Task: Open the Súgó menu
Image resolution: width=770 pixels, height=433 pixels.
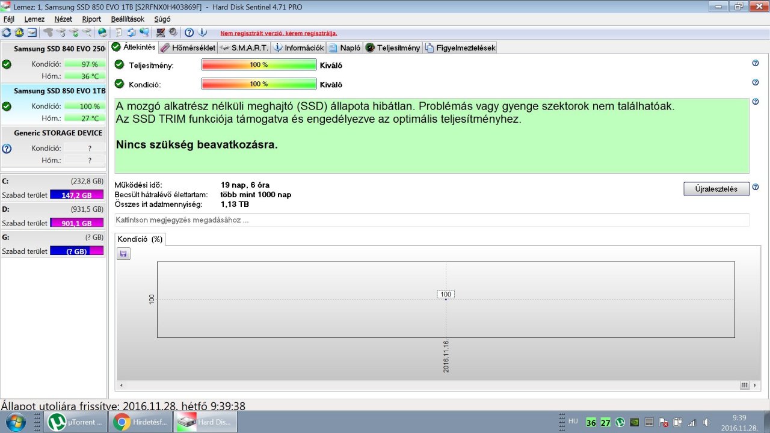Action: click(162, 19)
